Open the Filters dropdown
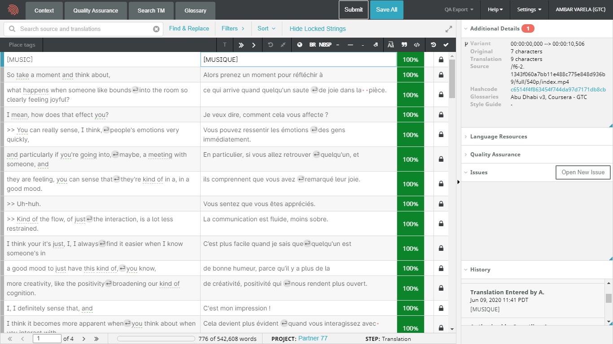This screenshot has height=344, width=613. click(233, 29)
